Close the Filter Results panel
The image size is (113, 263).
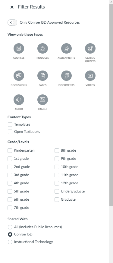coord(12,7)
